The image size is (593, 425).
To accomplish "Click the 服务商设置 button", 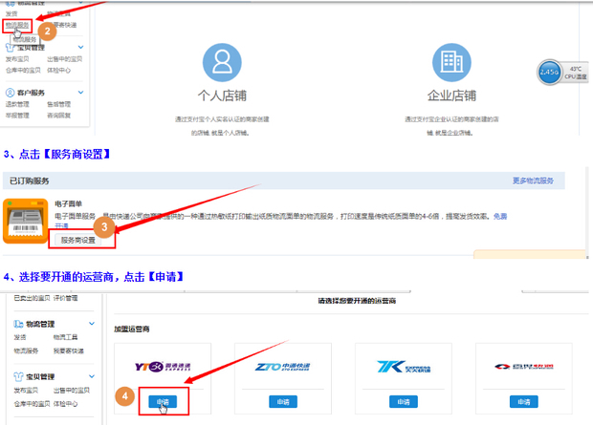I will (x=79, y=241).
